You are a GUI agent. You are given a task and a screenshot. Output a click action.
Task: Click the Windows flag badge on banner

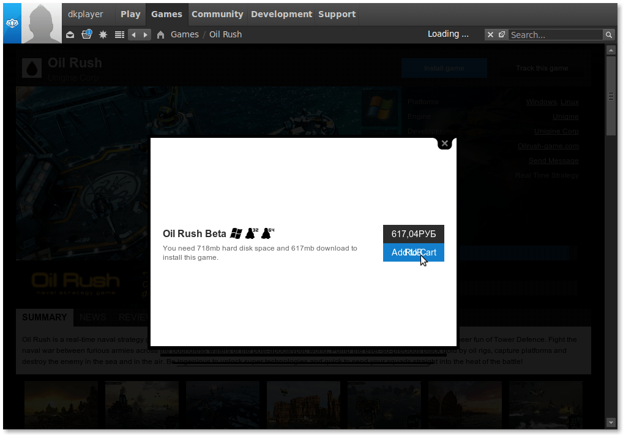[380, 108]
